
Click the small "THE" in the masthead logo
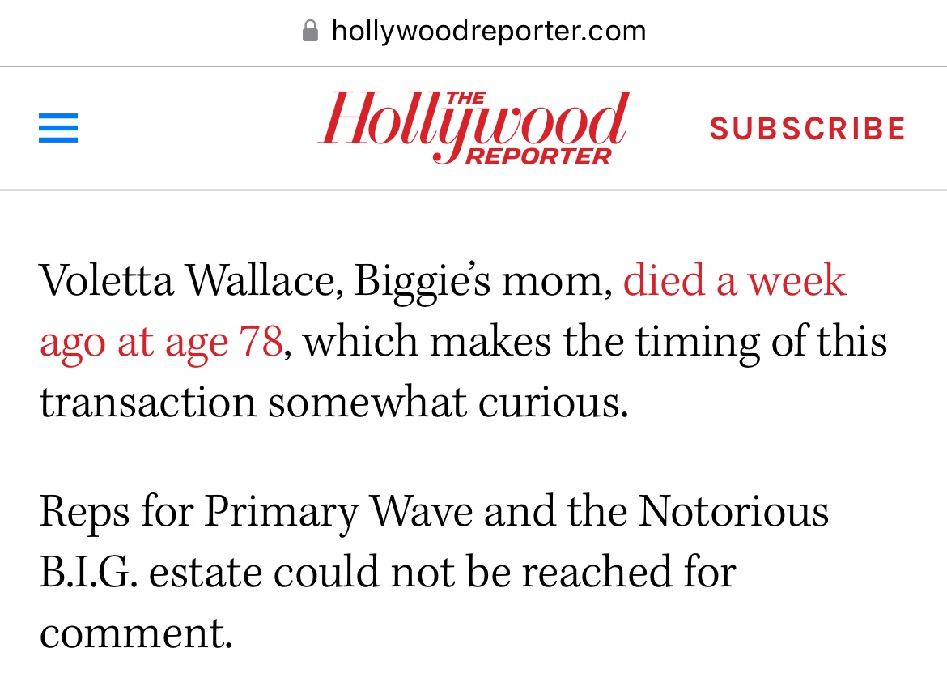coord(465,98)
